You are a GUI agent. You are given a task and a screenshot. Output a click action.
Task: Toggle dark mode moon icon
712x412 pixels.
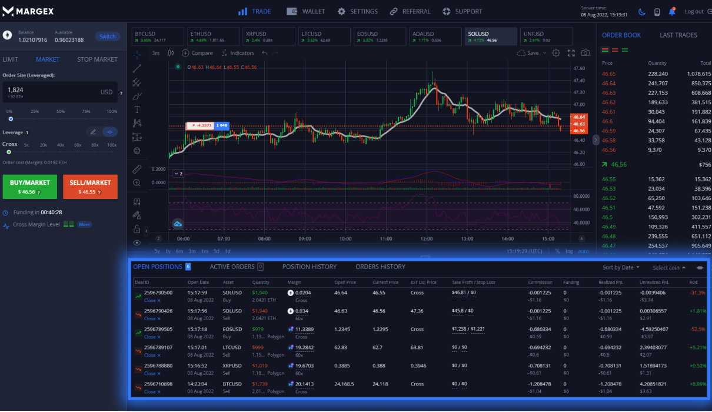click(642, 12)
